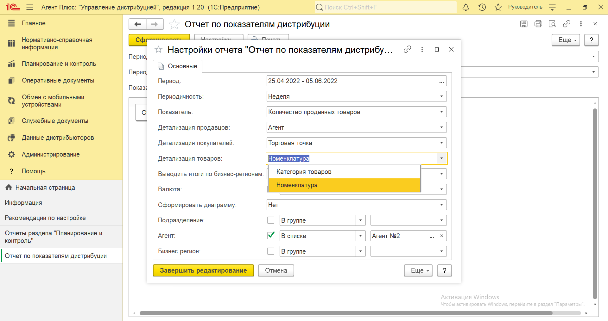The image size is (608, 321).
Task: Expand Агент comparison type dropdown
Action: click(x=360, y=236)
